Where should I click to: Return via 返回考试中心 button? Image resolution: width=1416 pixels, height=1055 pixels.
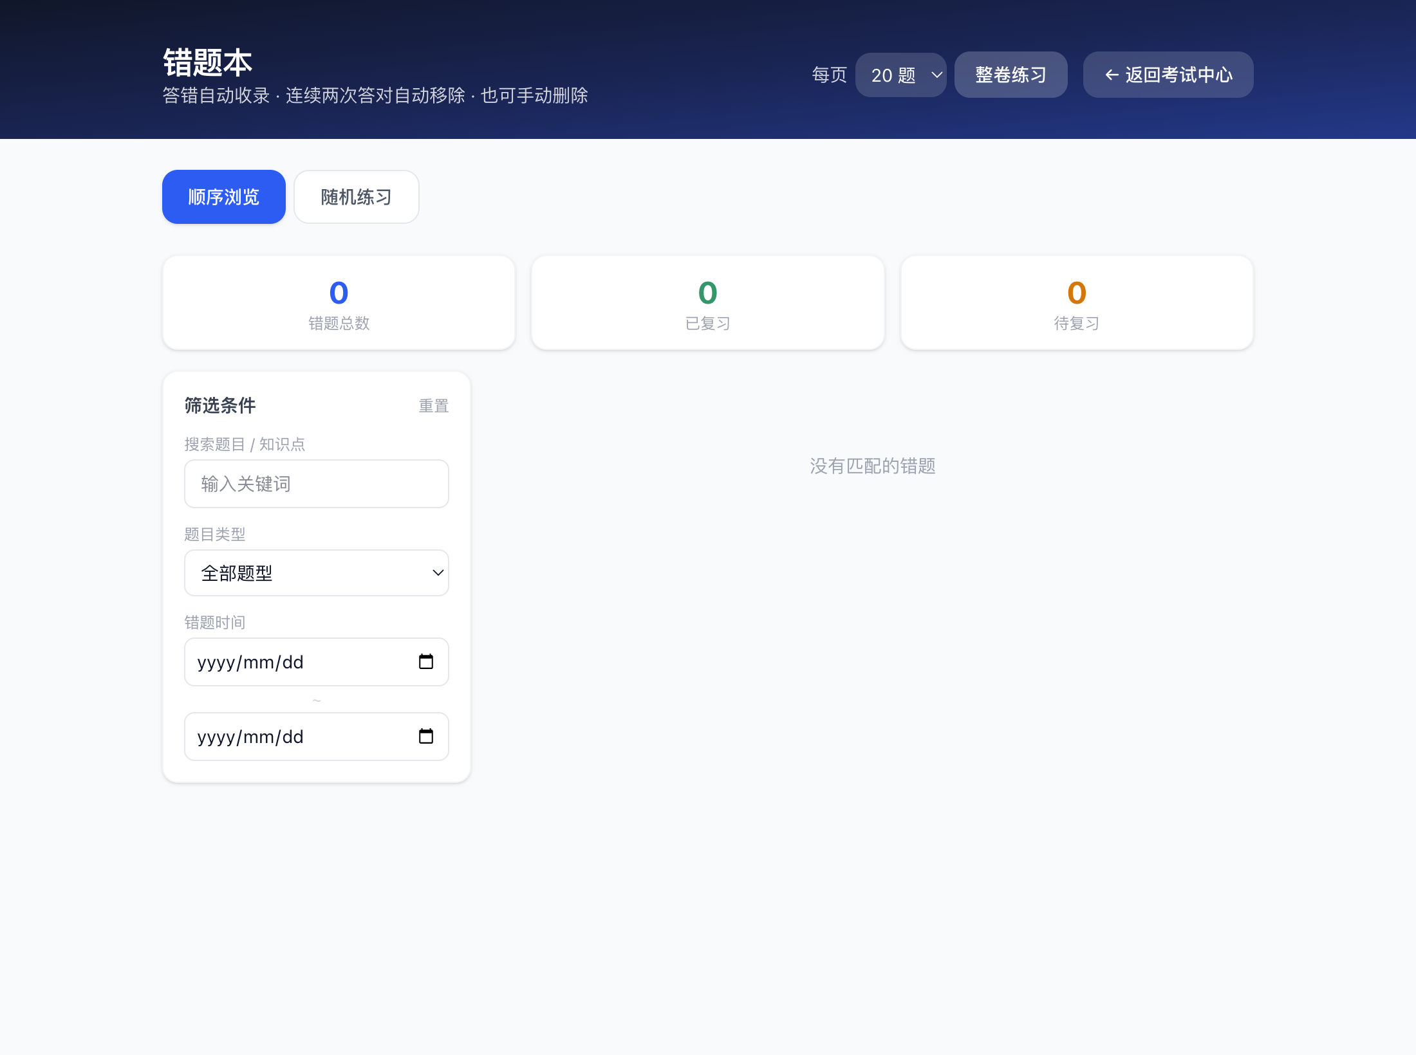point(1168,75)
